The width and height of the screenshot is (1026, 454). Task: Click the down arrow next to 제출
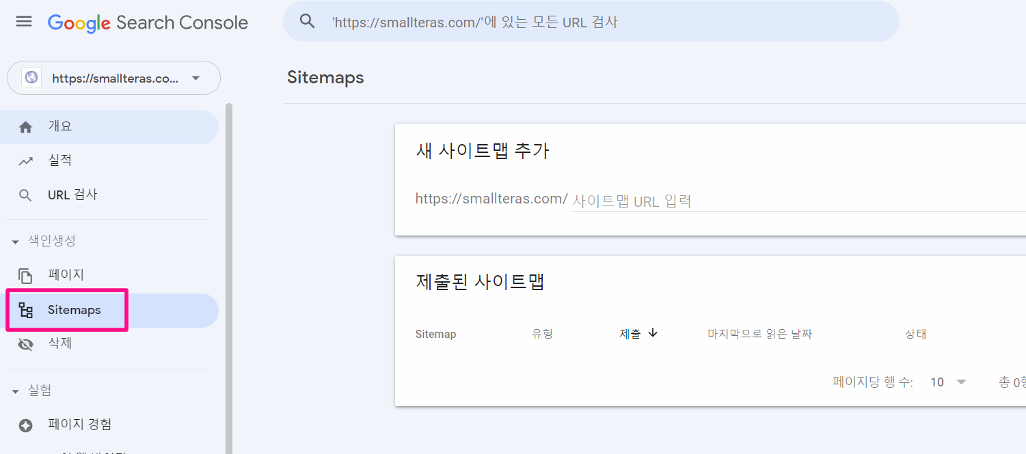point(653,333)
